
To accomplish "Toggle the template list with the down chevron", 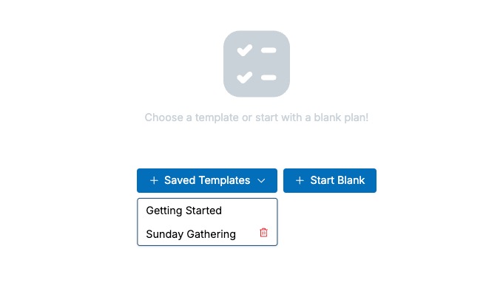I will pos(261,181).
